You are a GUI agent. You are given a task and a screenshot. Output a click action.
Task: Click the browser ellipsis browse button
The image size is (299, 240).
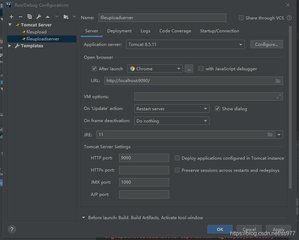[x=189, y=69]
